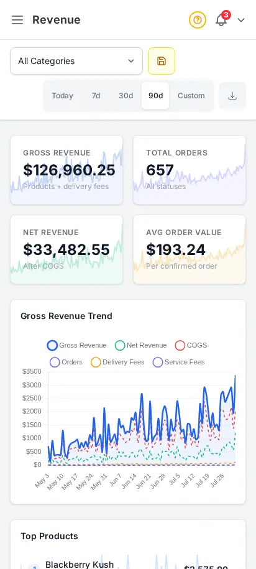
Task: Expand the account chevron menu
Action: pyautogui.click(x=241, y=20)
